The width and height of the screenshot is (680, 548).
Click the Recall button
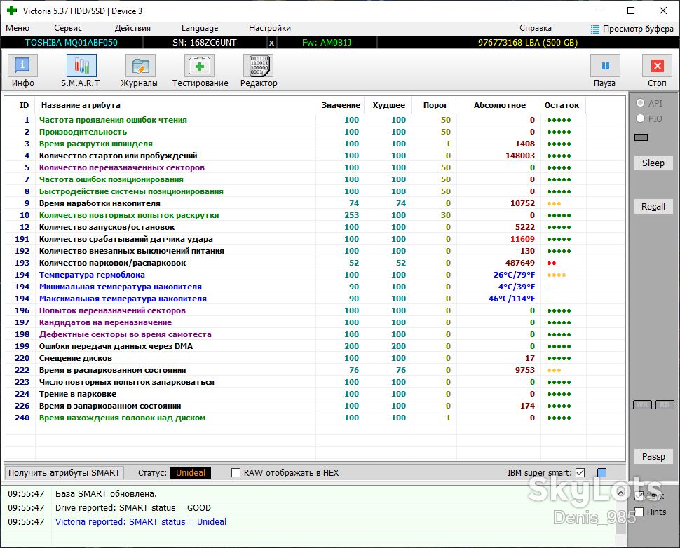pos(653,206)
